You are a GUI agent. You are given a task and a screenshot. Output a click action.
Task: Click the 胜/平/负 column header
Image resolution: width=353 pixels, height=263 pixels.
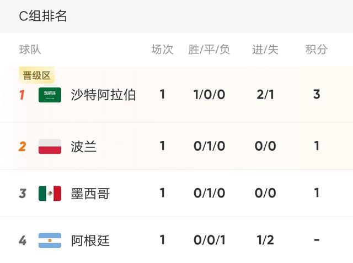209,50
